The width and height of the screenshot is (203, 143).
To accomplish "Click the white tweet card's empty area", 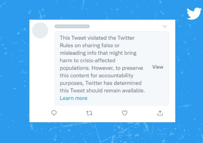I will [41, 73].
